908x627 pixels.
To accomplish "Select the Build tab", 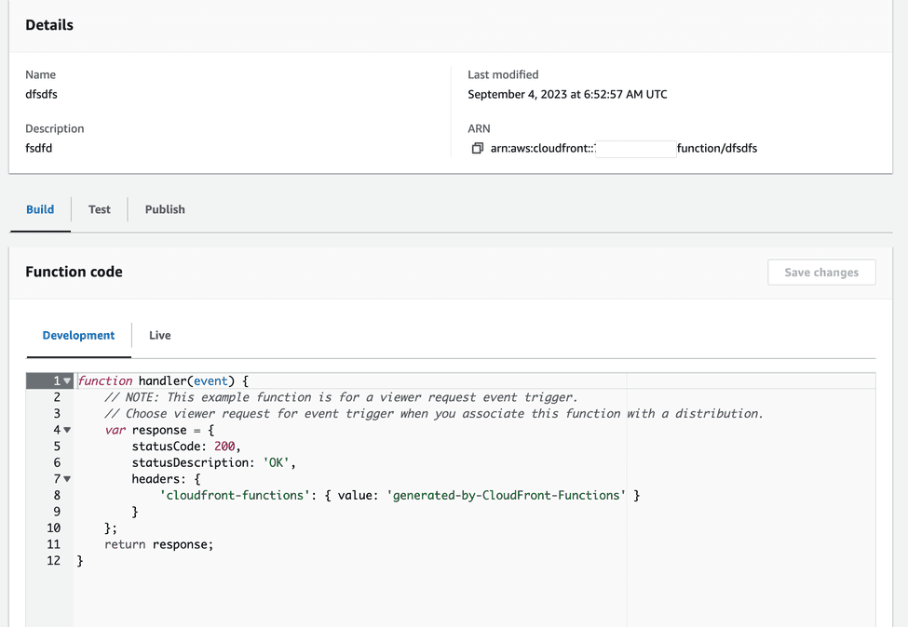I will click(x=39, y=209).
